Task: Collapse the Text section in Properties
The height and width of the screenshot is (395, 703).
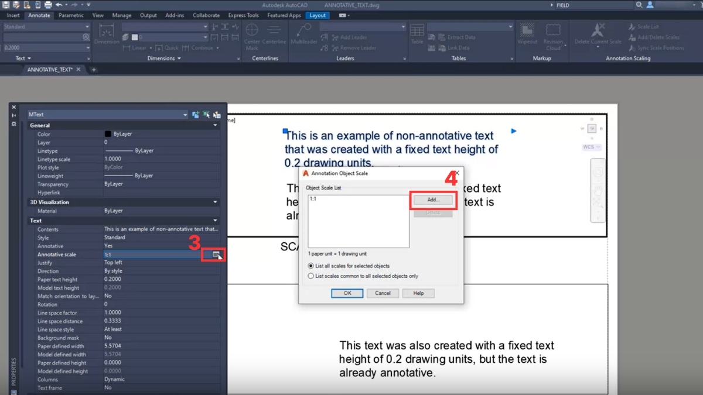Action: pos(215,221)
